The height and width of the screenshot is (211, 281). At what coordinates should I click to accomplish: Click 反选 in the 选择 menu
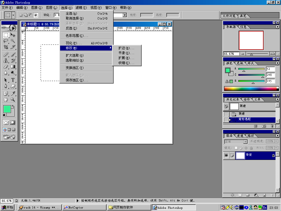click(86, 28)
